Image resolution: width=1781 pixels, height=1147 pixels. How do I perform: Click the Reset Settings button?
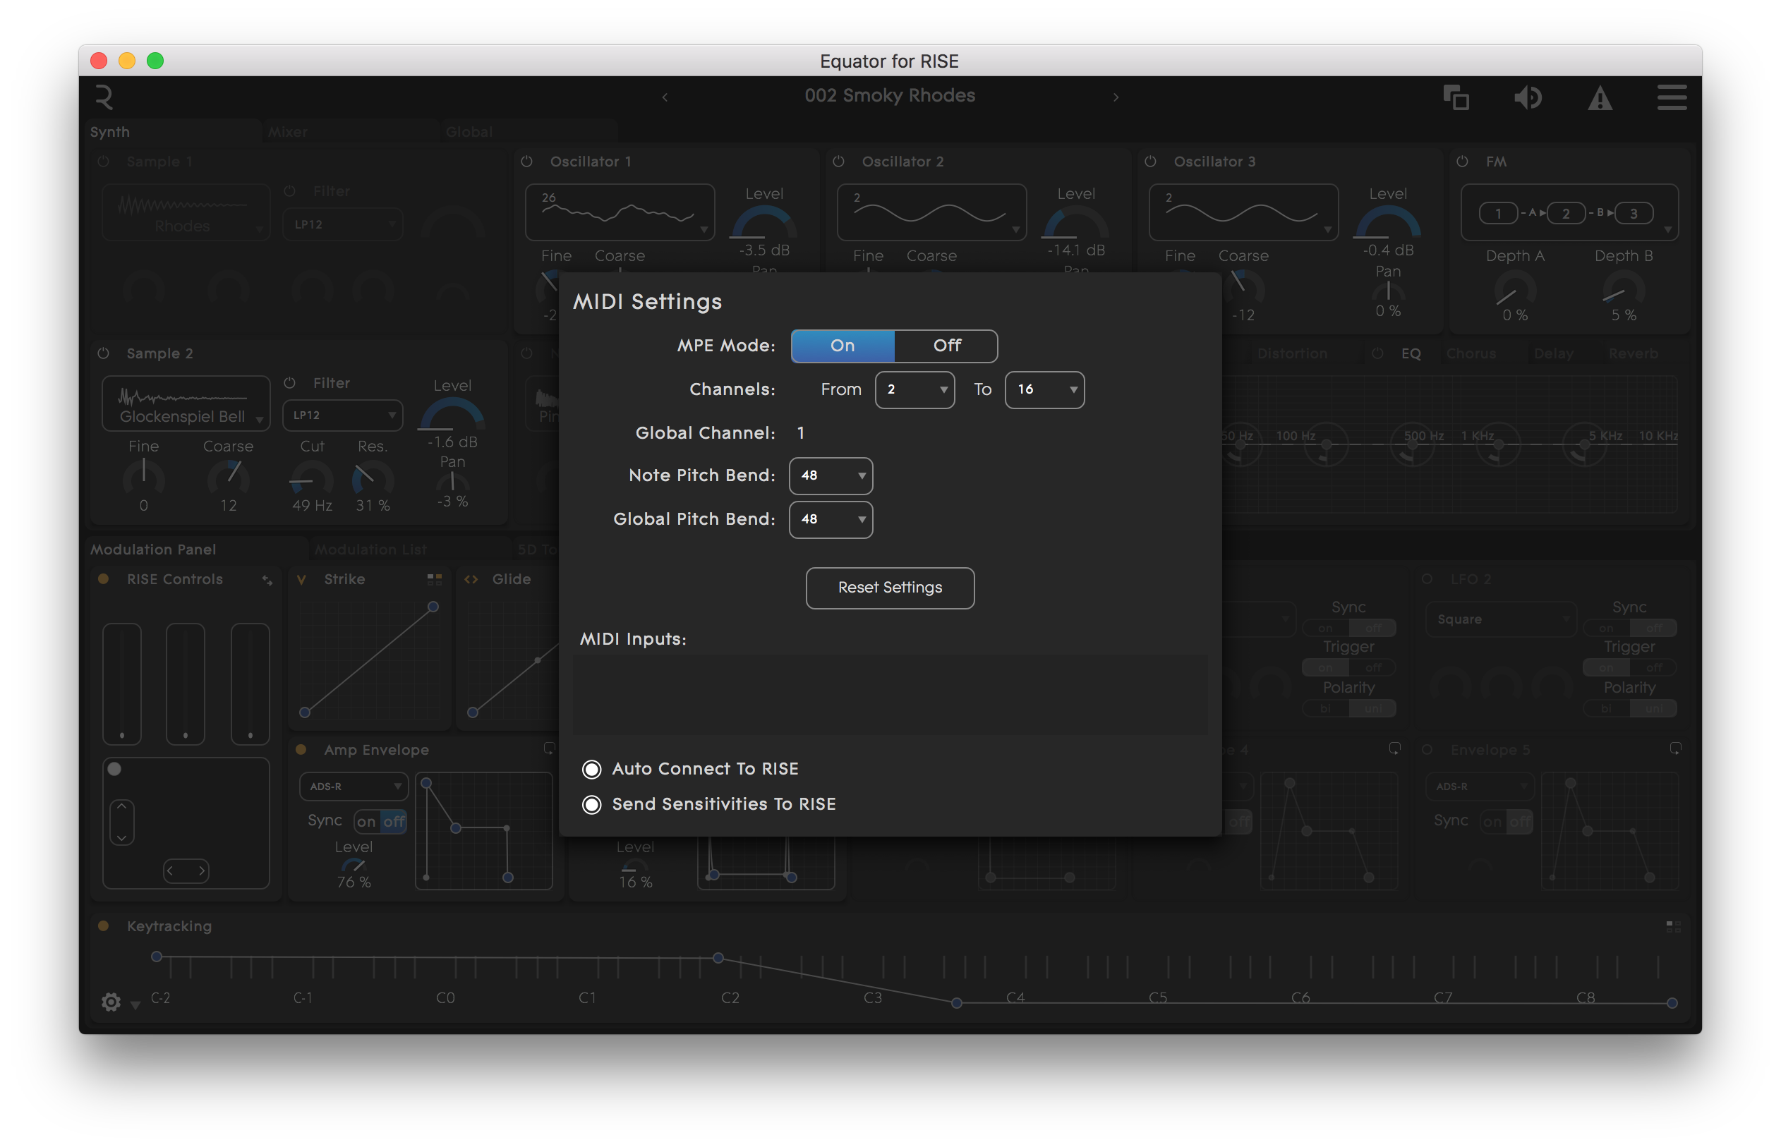click(889, 588)
